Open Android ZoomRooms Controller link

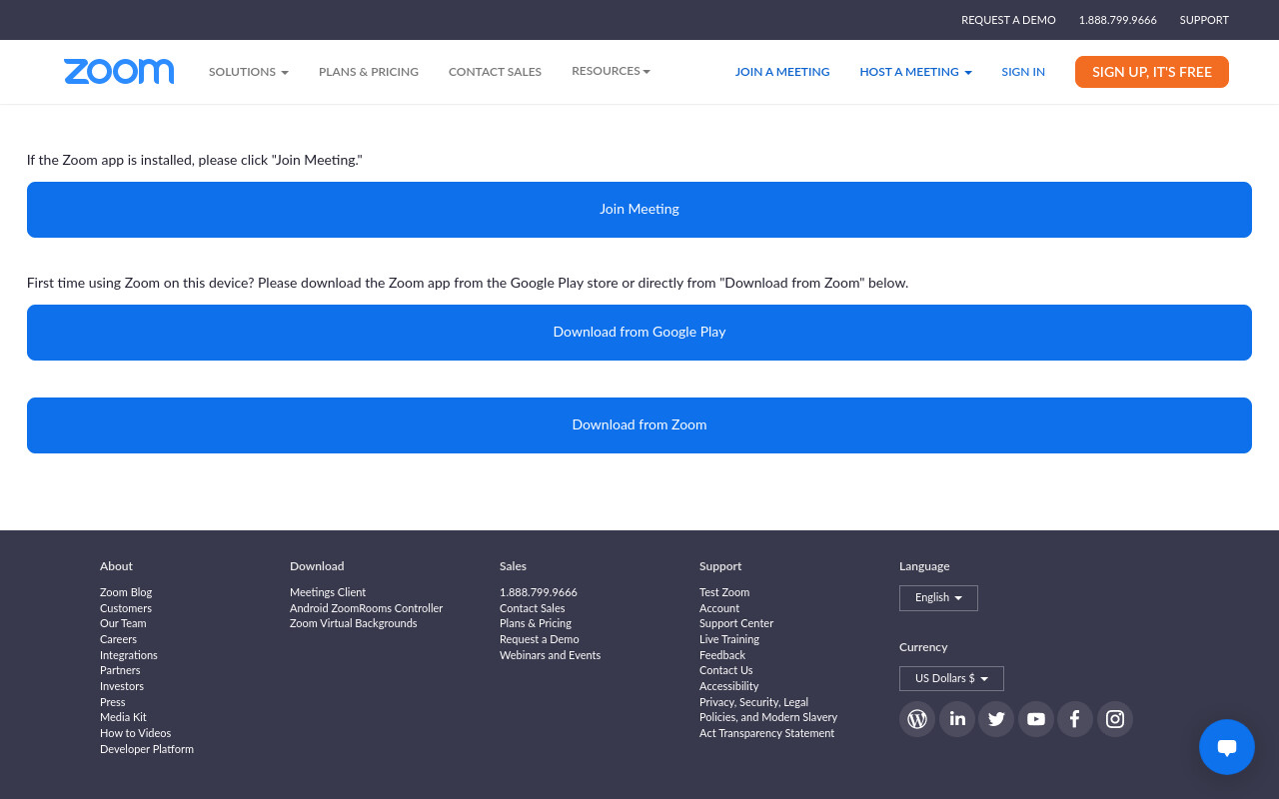point(366,608)
